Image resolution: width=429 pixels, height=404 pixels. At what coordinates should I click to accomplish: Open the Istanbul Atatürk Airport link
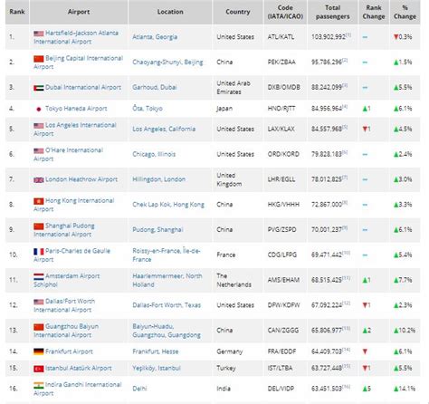79,369
